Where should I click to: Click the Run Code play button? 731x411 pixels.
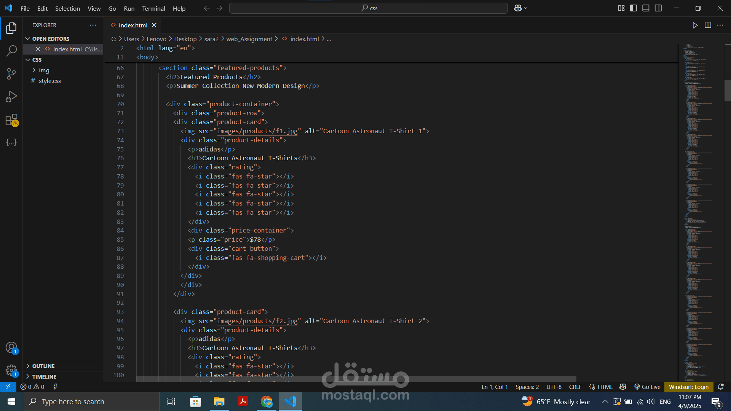(x=695, y=25)
